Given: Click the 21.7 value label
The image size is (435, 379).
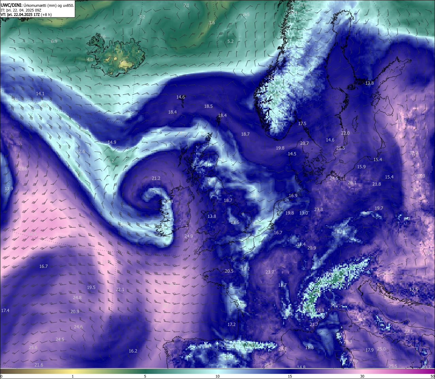Looking at the screenshot, I should point(314,325).
